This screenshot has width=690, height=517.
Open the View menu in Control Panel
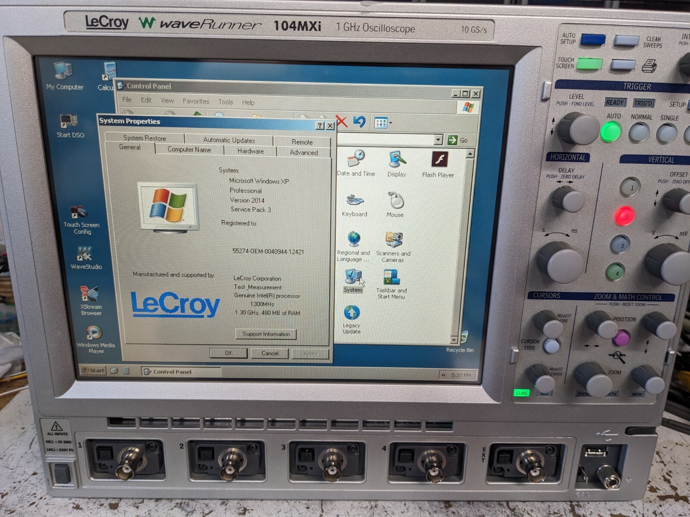(167, 101)
